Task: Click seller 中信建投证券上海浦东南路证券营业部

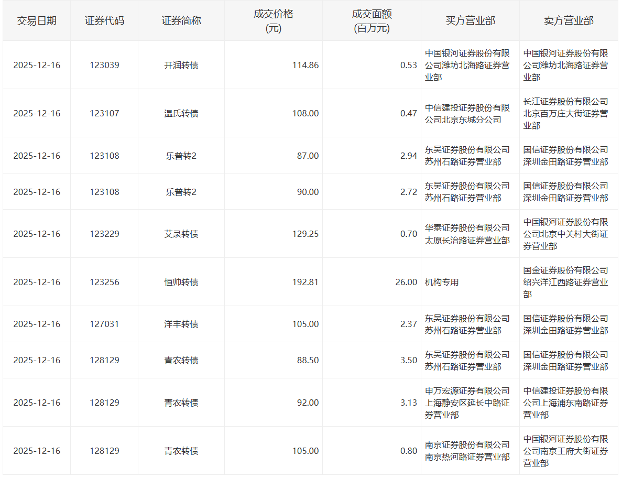Action: (566, 403)
